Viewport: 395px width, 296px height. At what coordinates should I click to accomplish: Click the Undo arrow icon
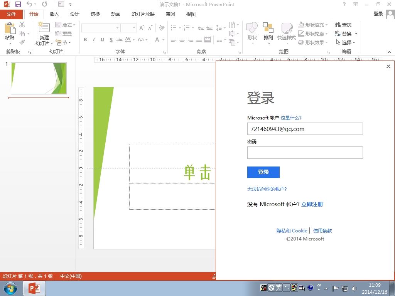(x=29, y=4)
